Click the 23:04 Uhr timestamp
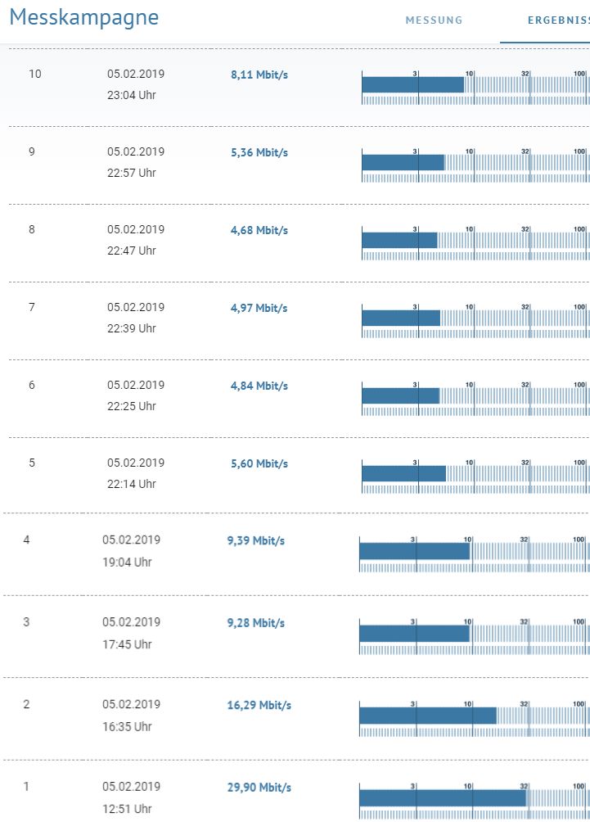The width and height of the screenshot is (590, 822). point(131,95)
